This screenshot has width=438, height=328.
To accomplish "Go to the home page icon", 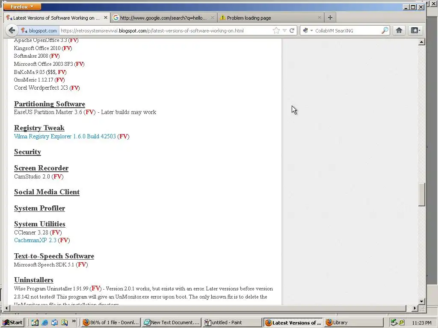I will point(399,30).
